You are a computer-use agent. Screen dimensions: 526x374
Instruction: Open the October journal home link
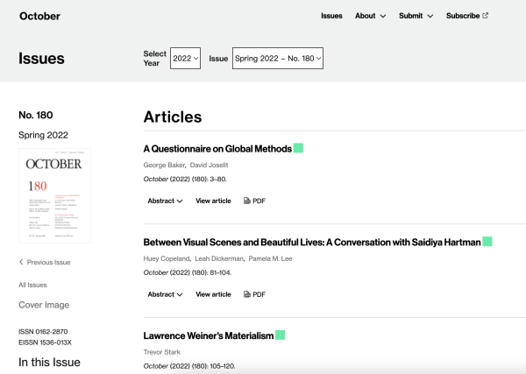39,16
